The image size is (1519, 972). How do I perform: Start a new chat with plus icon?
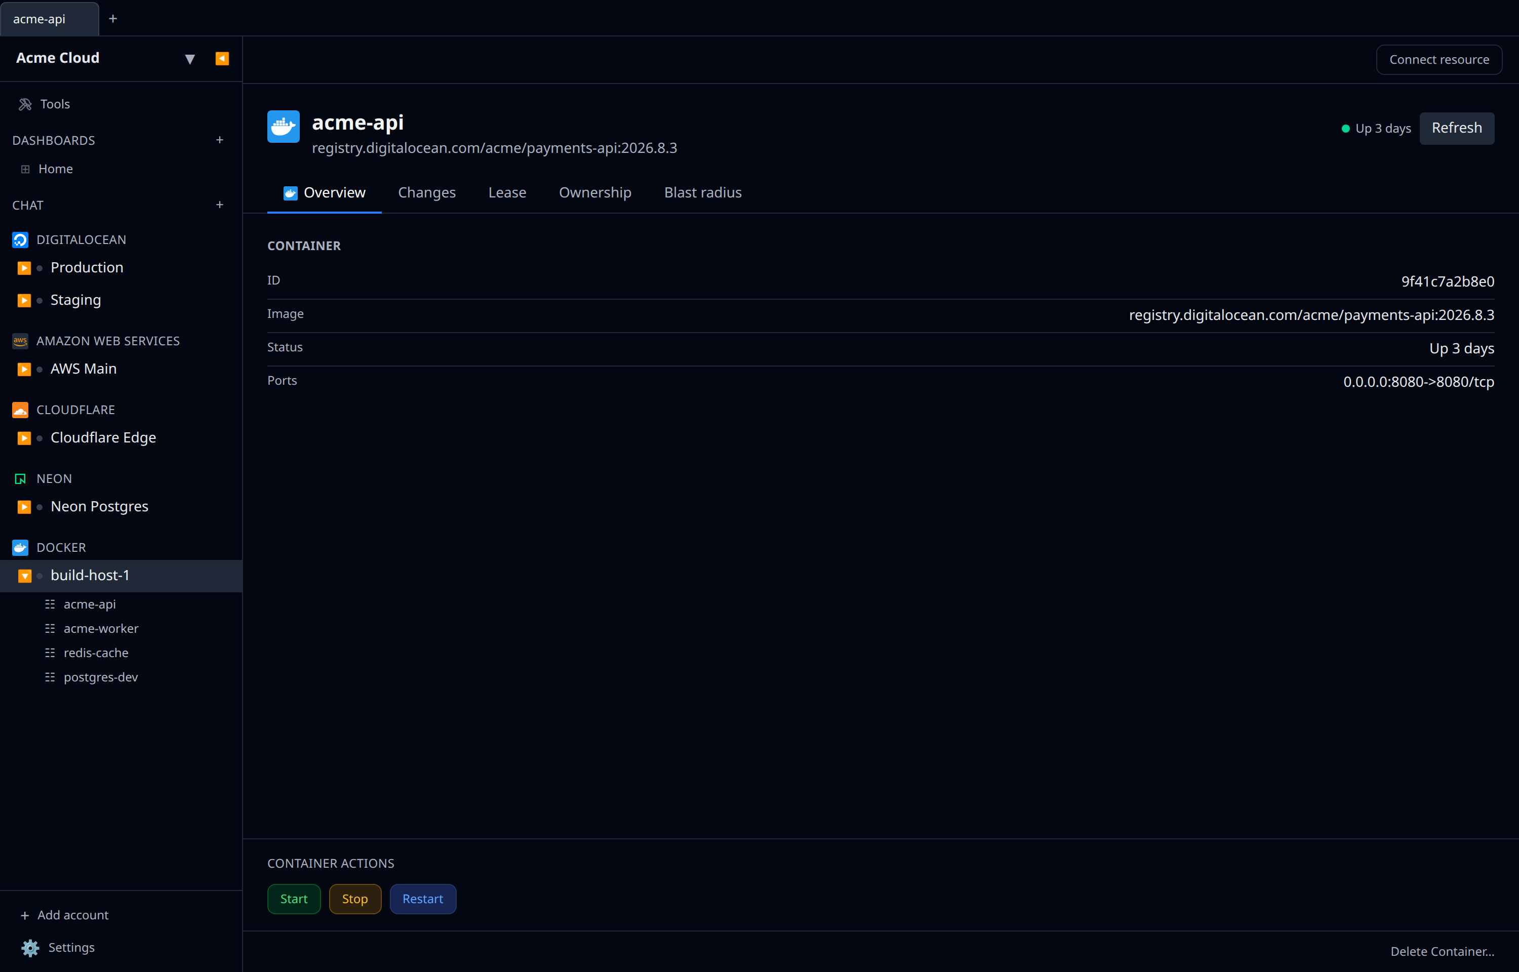[x=220, y=205]
